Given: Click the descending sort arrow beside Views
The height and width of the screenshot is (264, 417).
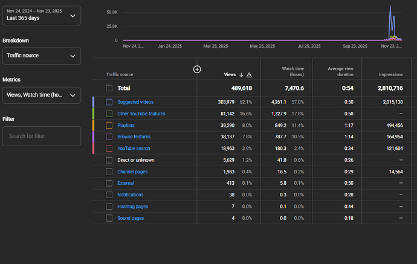Looking at the screenshot, I should pos(242,75).
